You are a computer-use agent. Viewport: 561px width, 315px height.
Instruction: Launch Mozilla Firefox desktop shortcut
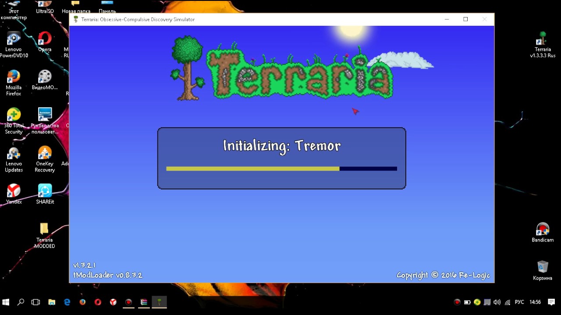point(14,83)
